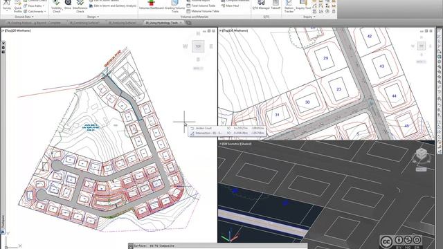Switch to the Combining Surfaces drawing tab
Image resolution: width=443 pixels, height=249 pixels.
pos(84,23)
